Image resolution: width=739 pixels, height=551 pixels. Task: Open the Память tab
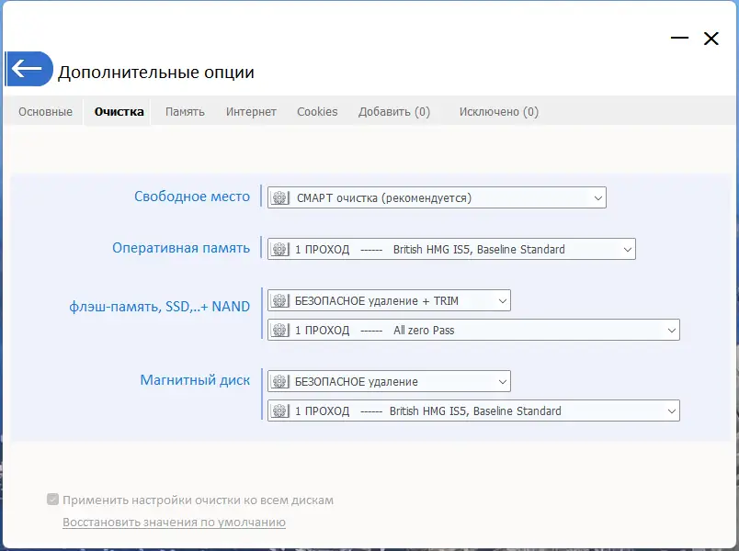click(x=185, y=112)
